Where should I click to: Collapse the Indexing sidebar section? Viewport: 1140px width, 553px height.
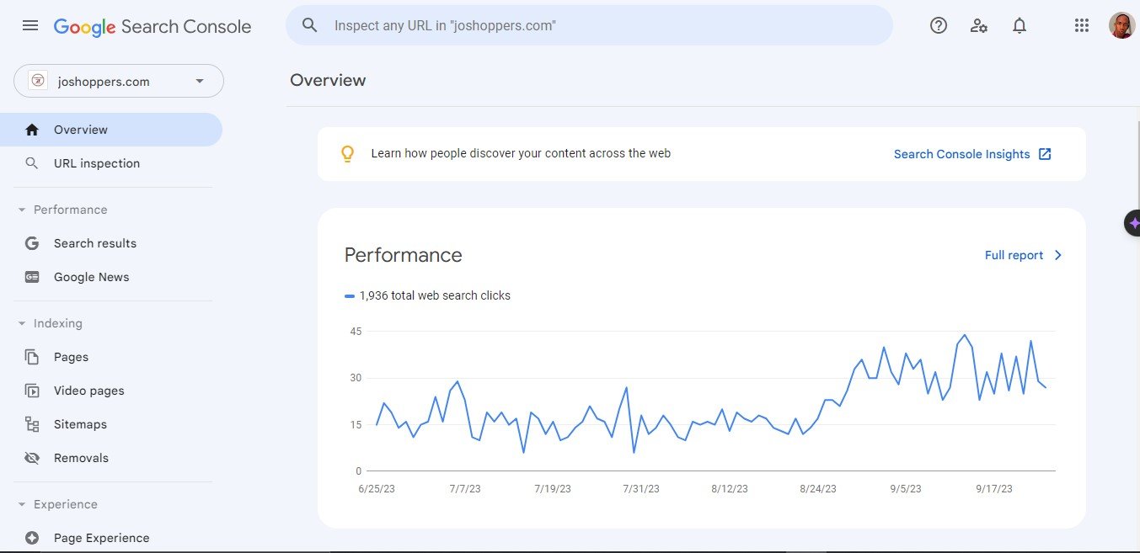22,323
